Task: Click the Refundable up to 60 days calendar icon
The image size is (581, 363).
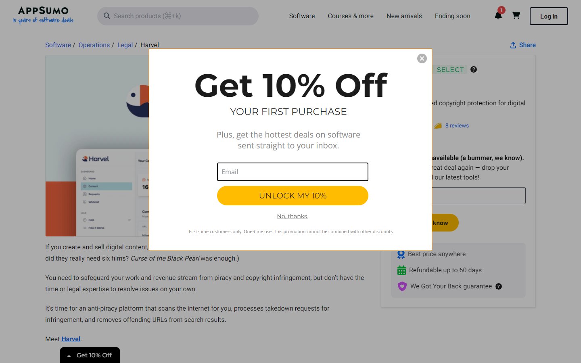Action: (x=401, y=270)
